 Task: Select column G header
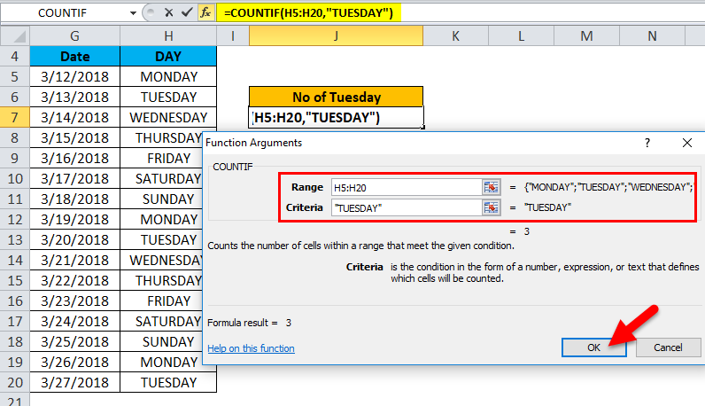pos(74,36)
